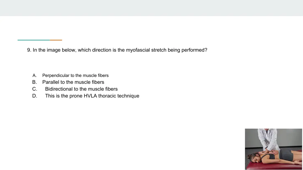Click the letter A option marker
The height and width of the screenshot is (170, 303).
[34, 75]
